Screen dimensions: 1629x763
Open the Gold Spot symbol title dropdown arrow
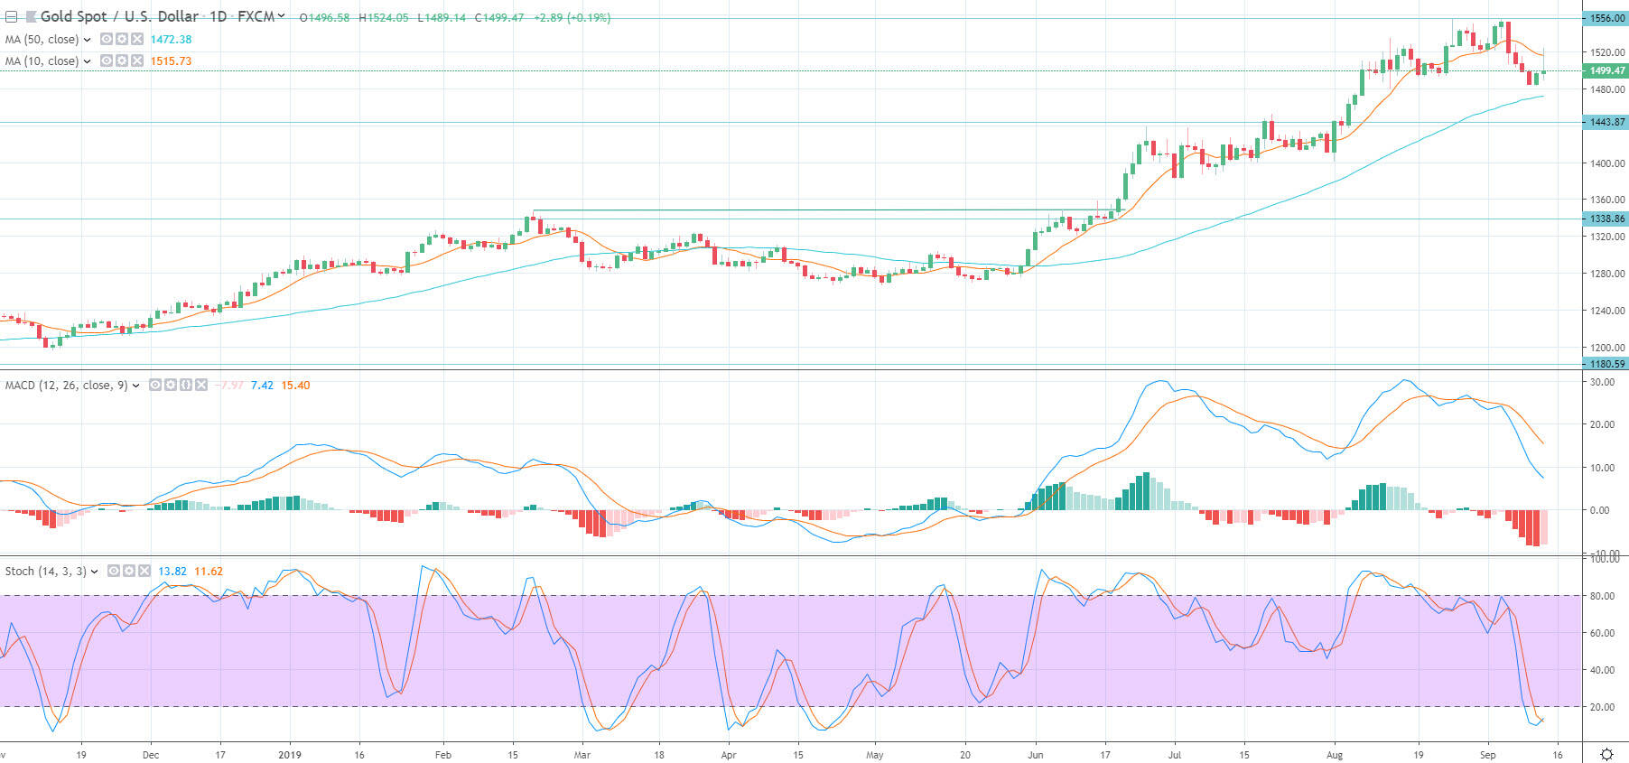click(x=282, y=16)
